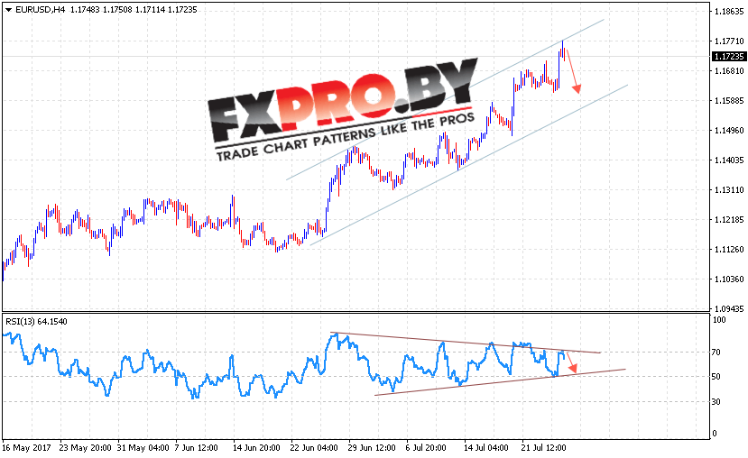The image size is (748, 458).
Task: Select the RSI scale level 30
Action: [x=716, y=402]
